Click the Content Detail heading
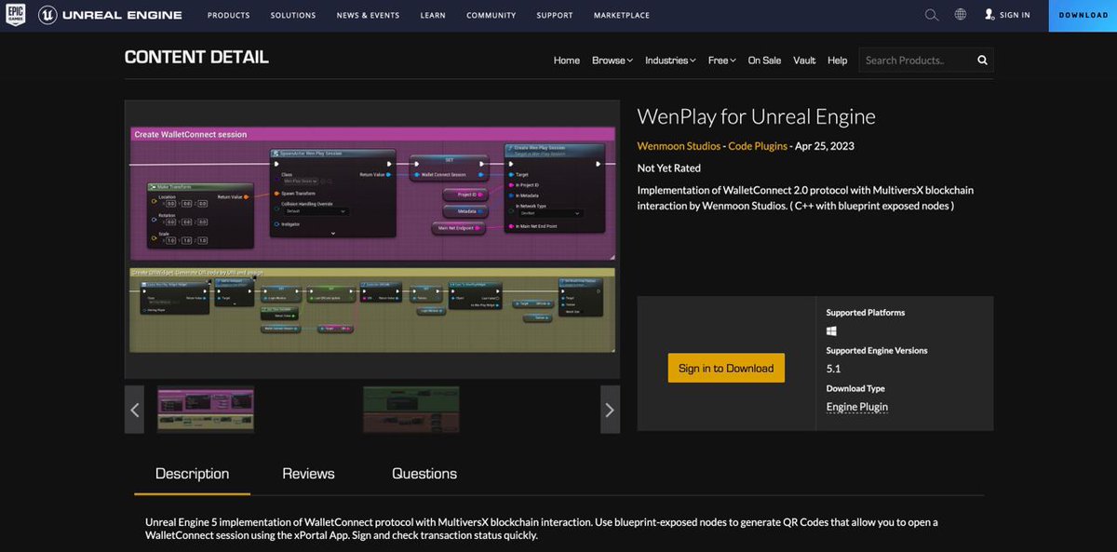 point(196,57)
